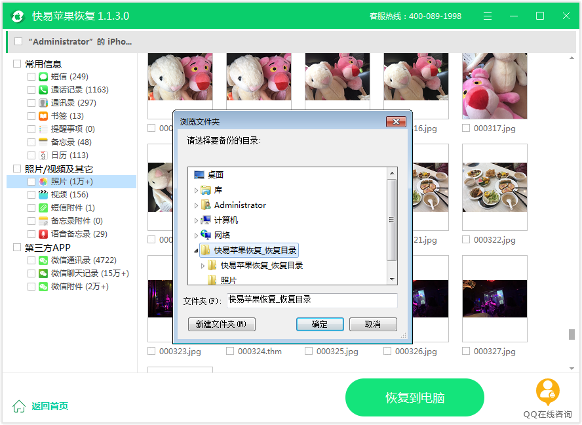Click the 微信通讯录 WeChat icon
Viewport: 582px width, 425px height.
pos(43,260)
